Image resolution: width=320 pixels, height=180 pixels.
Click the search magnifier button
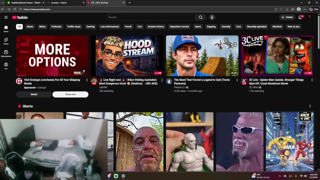(200, 17)
